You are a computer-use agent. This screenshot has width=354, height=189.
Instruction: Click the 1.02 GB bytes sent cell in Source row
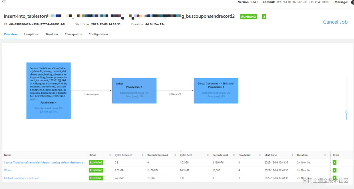tap(184, 163)
